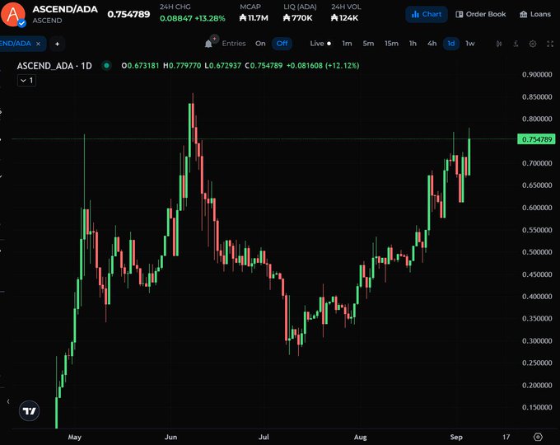
Task: Collapse the indicator legend chevron
Action: [x=27, y=81]
